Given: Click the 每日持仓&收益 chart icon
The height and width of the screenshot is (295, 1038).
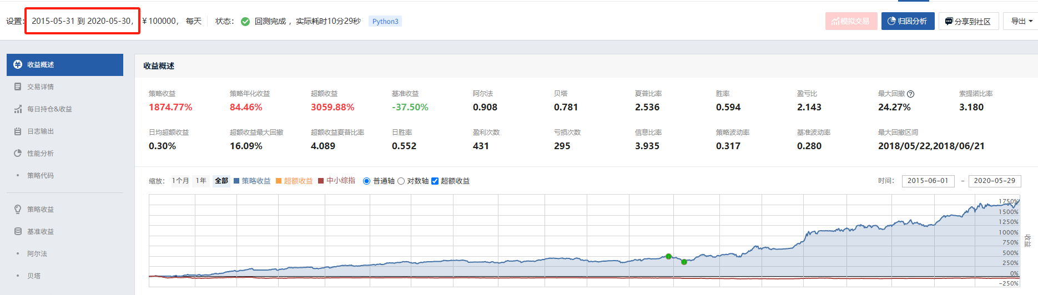Looking at the screenshot, I should [18, 109].
